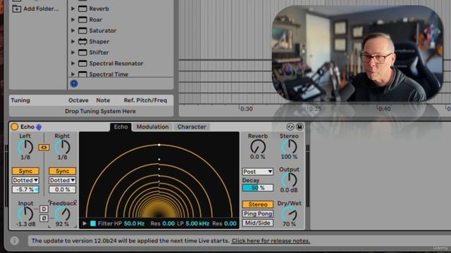Click the Echo save preset disk icon
The width and height of the screenshot is (451, 253).
coord(299,126)
